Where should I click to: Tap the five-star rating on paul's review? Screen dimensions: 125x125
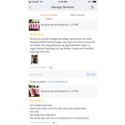pos(36,34)
